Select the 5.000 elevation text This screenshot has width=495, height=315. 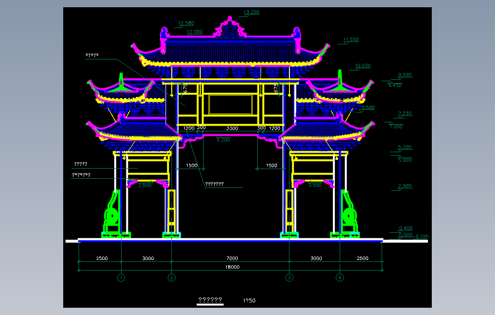tap(405, 160)
